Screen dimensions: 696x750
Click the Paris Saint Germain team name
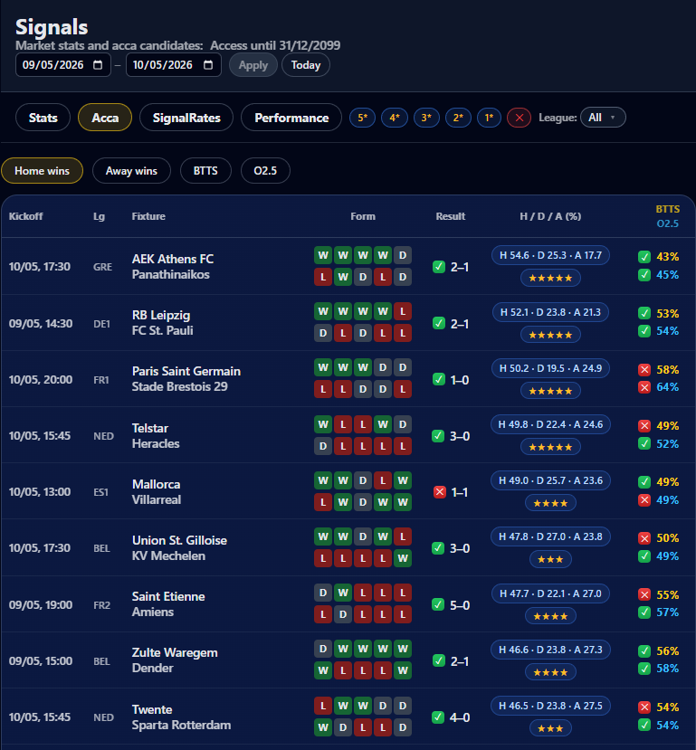[x=186, y=371]
